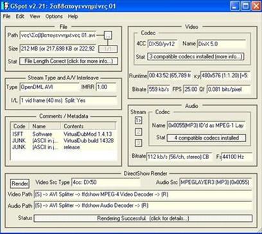Close the GSpot window

(x=256, y=6)
